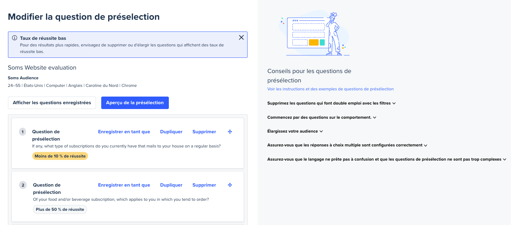Image resolution: width=511 pixels, height=225 pixels.
Task: Duplicate question 1
Action: pos(171,132)
